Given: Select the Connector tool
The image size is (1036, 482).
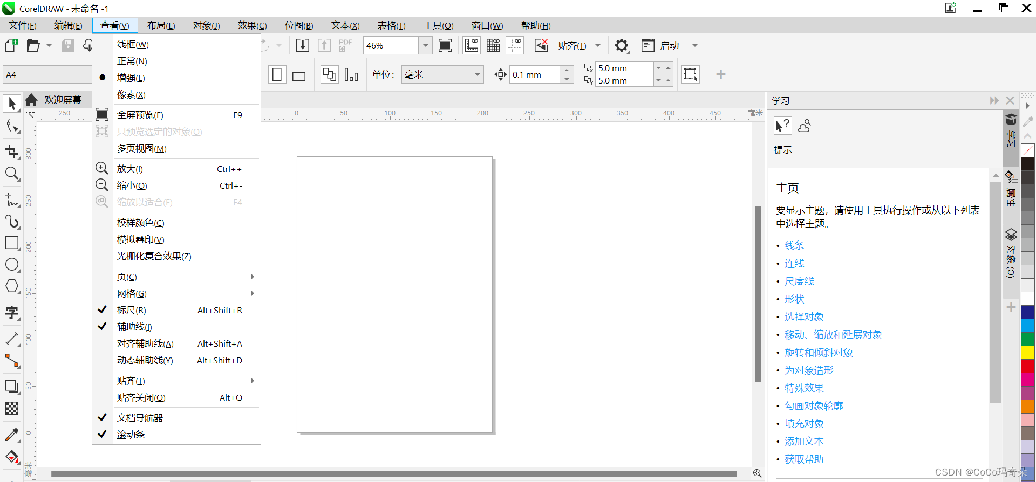Looking at the screenshot, I should pos(12,360).
